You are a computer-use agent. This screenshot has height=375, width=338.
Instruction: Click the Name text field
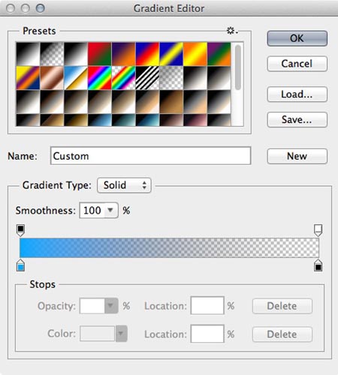click(150, 156)
